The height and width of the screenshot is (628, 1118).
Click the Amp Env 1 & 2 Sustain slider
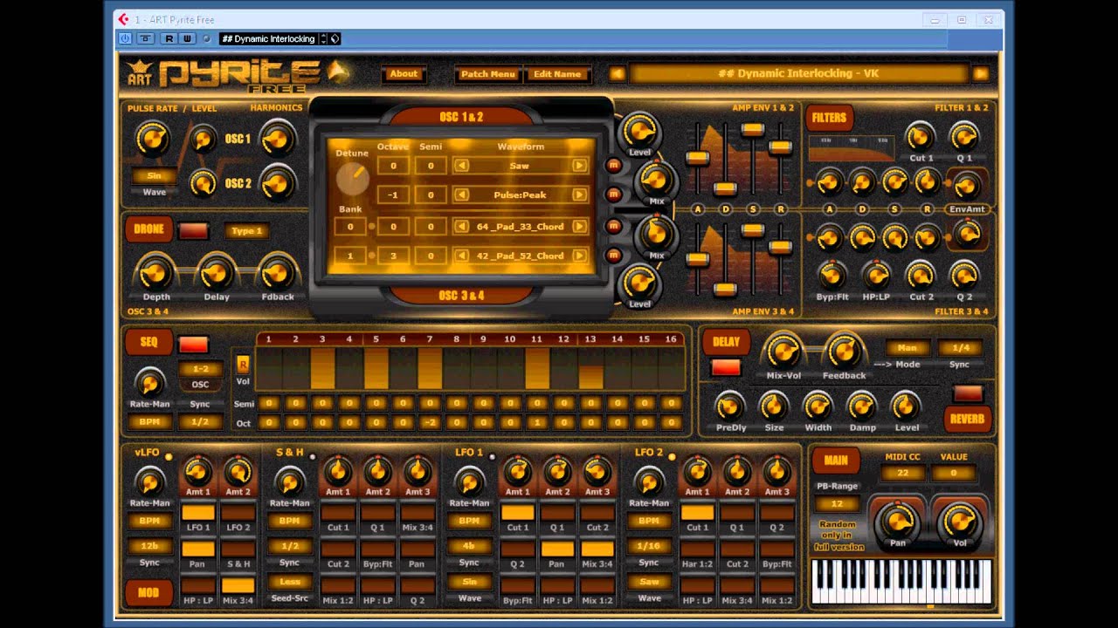point(752,129)
